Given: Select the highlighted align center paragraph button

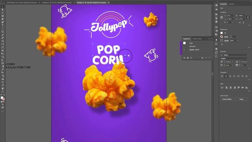Looking at the screenshot, I should pyautogui.click(x=226, y=76).
